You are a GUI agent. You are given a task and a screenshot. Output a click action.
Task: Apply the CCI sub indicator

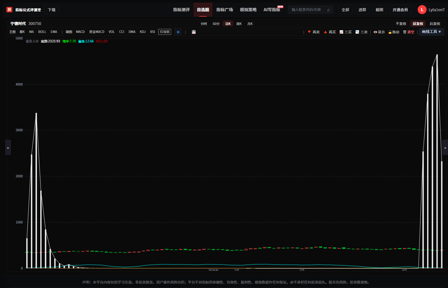tap(122, 32)
